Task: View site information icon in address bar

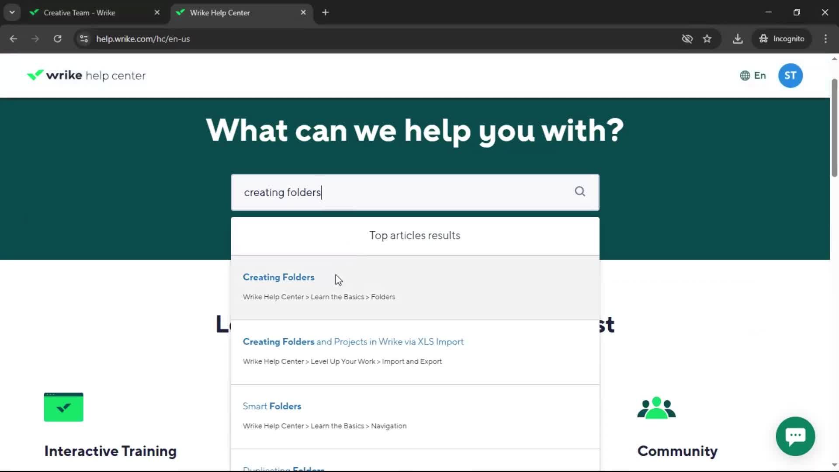Action: tap(84, 39)
